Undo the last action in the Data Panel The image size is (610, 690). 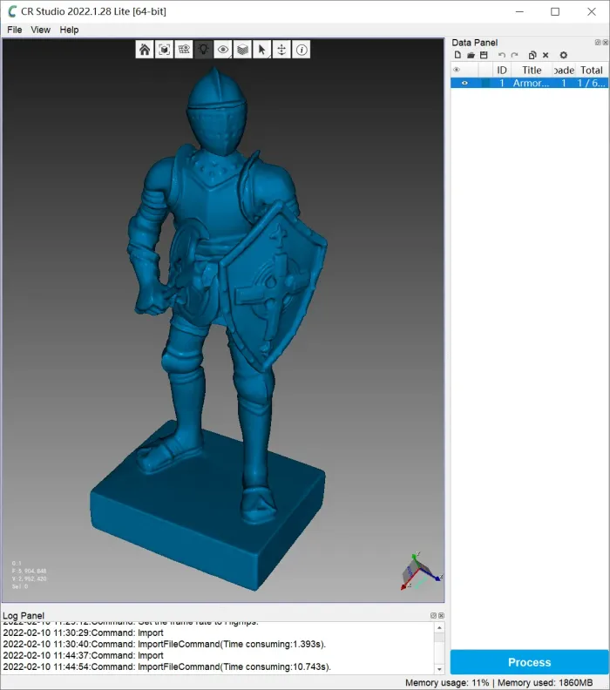click(502, 55)
